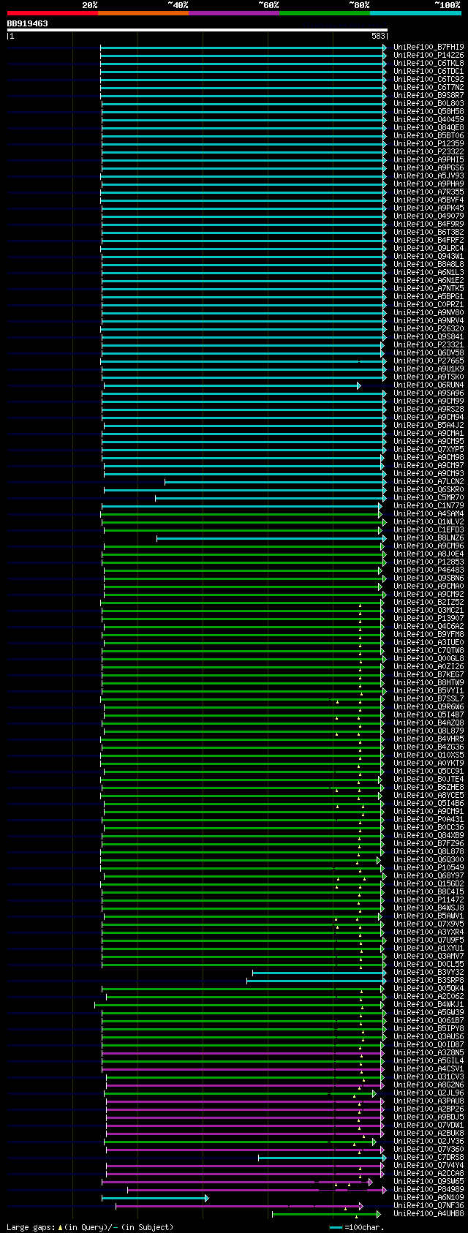Select hit label UniRef100_A5JV93
This screenshot has width=468, height=1233.
point(429,176)
